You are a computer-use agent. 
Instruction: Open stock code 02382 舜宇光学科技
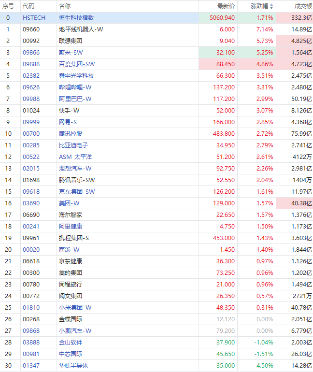tap(31, 76)
